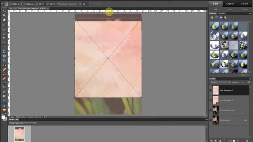Select the Pink Elegance 1 layer

[231, 100]
